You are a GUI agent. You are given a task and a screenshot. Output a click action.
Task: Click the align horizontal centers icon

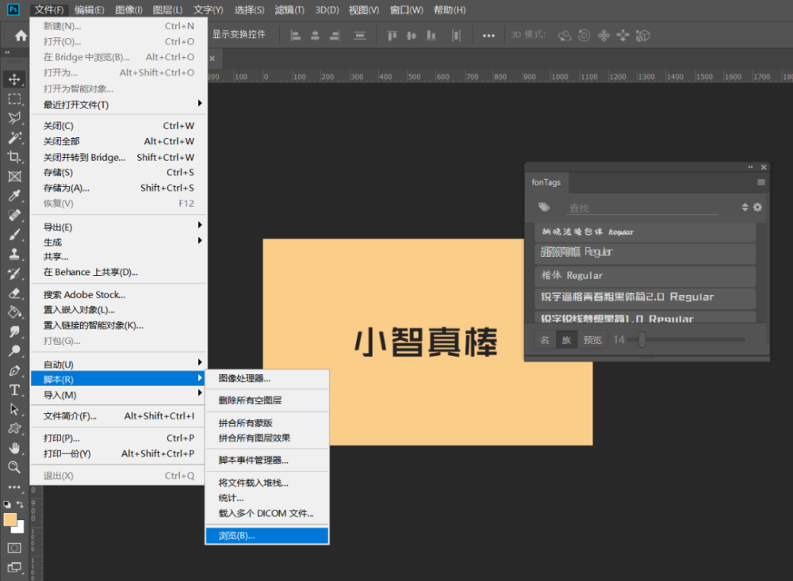point(315,36)
